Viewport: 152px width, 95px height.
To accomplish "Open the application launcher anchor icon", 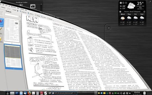I will [7, 93].
